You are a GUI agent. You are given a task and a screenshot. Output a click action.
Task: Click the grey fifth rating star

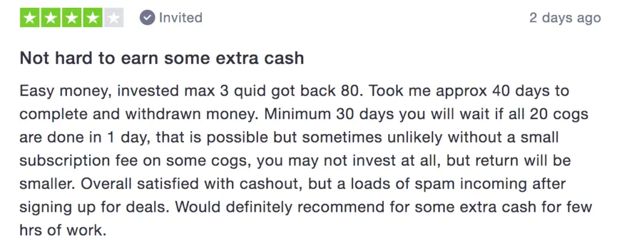[114, 17]
